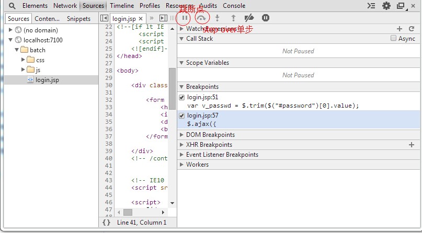Click editor scroll right arrow
The image size is (422, 233).
163,212
